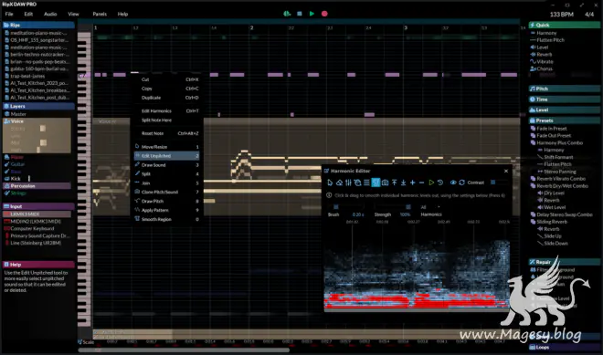Collapse the Input panel header
The height and width of the screenshot is (355, 603).
[38, 206]
